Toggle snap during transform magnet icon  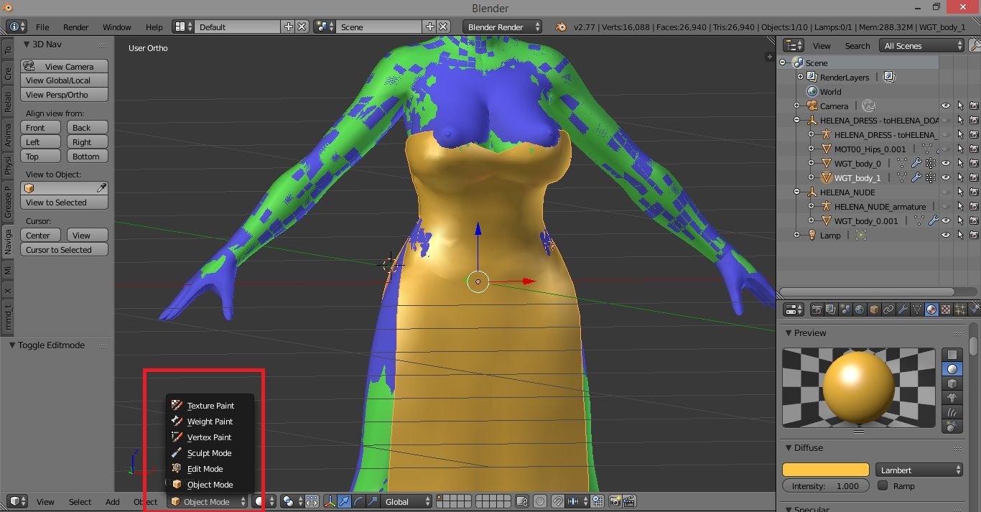pyautogui.click(x=559, y=501)
